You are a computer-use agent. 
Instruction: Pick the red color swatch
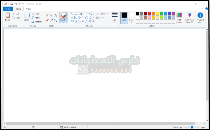[x=150, y=14]
